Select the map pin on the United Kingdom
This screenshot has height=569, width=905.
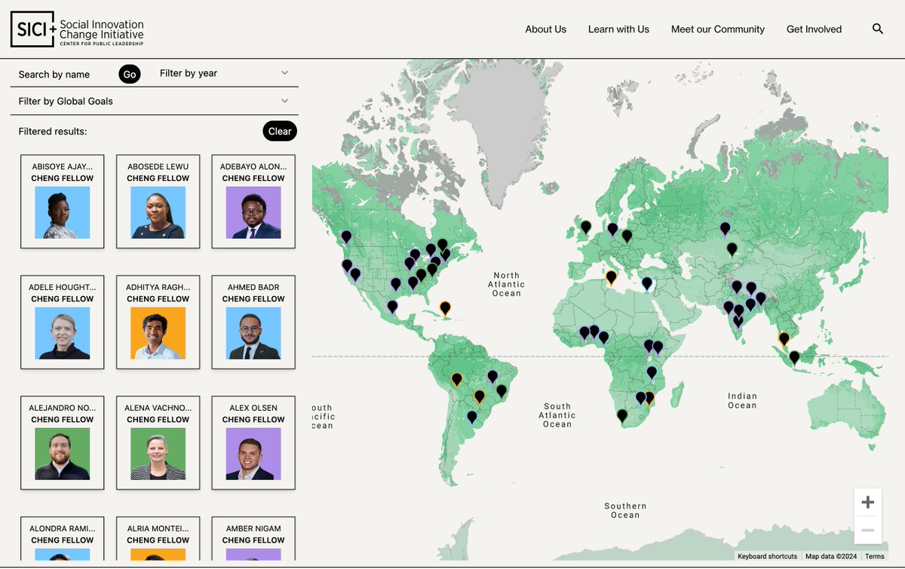pos(585,225)
